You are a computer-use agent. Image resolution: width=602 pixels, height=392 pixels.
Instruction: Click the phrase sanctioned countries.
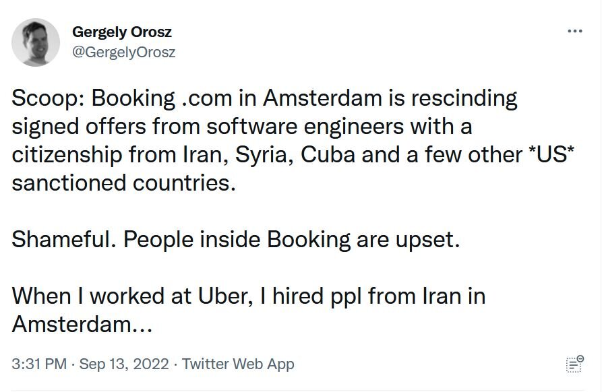124,182
